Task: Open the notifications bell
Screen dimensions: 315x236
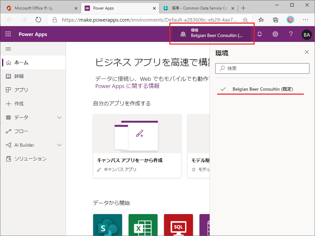Action: point(260,34)
